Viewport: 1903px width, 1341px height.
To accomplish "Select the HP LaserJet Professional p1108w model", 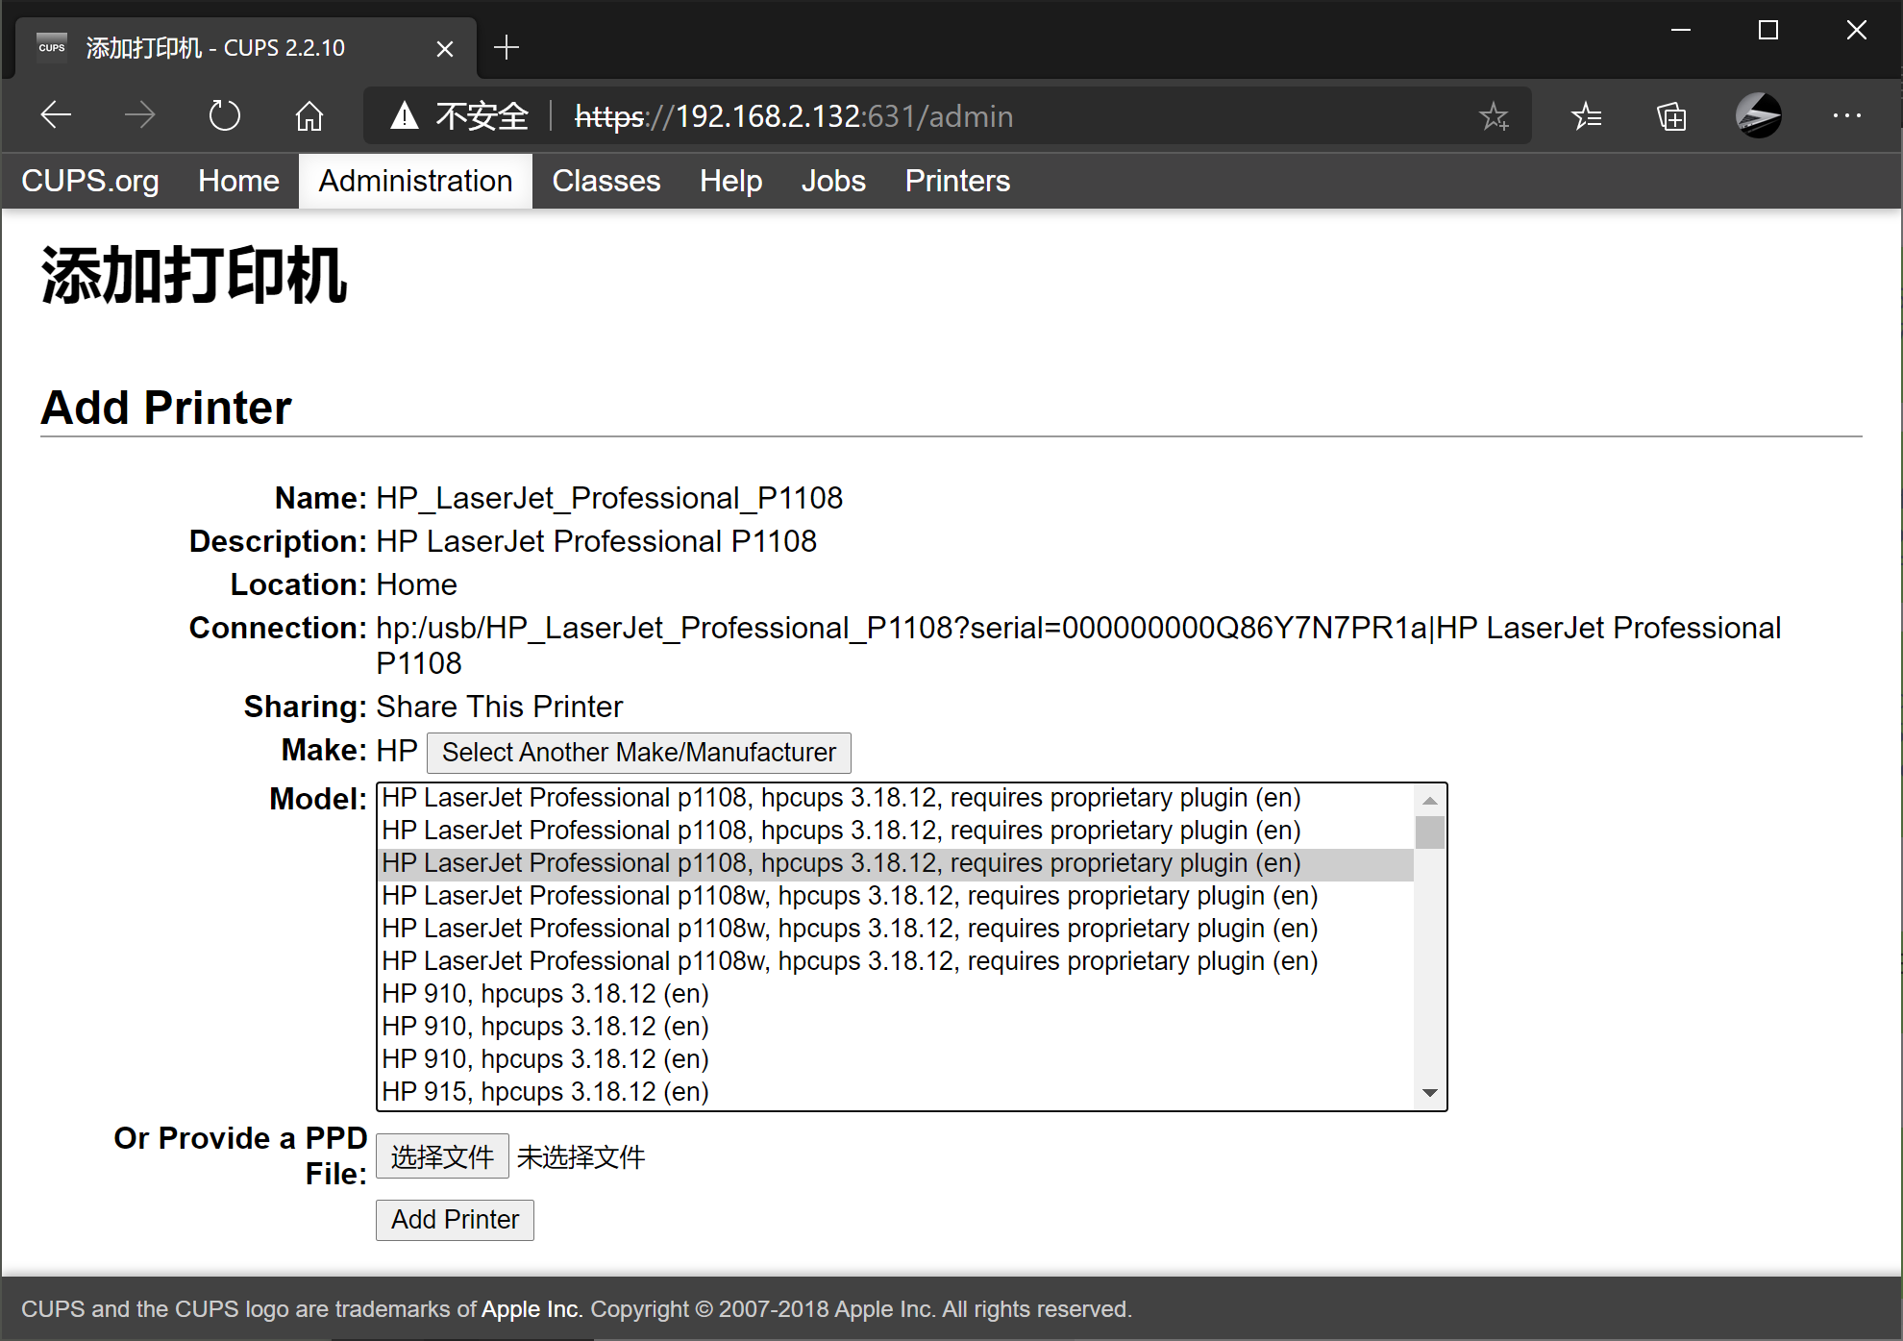I will pyautogui.click(x=850, y=895).
